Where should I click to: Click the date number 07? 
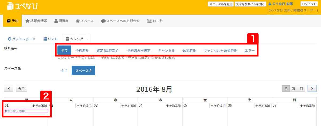[x=275, y=106]
